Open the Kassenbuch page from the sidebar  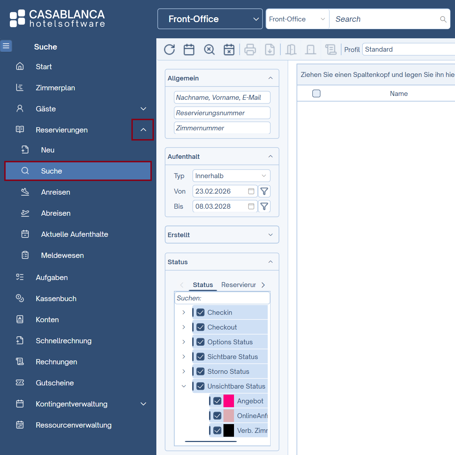56,299
